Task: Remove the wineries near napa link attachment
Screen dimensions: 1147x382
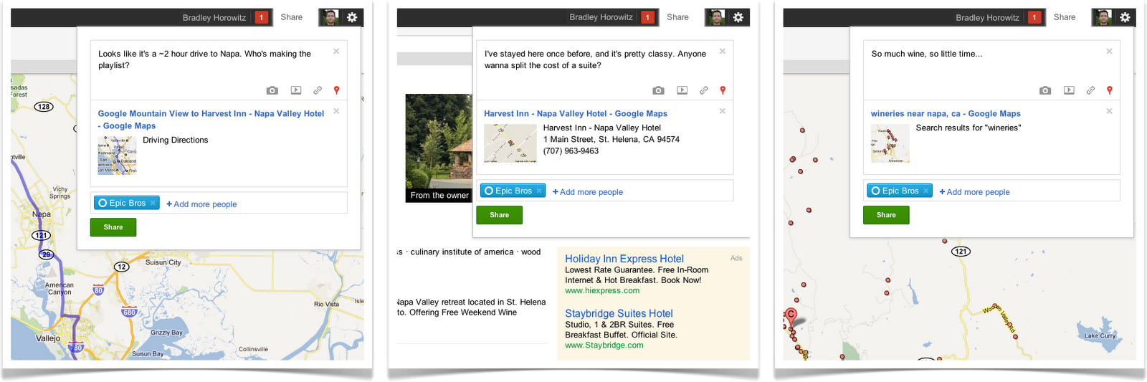Action: (x=1109, y=111)
